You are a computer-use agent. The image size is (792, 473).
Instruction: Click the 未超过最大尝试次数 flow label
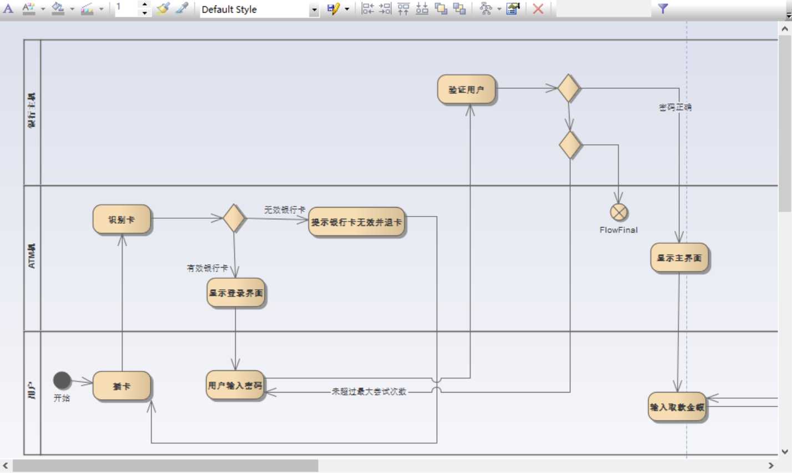tap(369, 391)
